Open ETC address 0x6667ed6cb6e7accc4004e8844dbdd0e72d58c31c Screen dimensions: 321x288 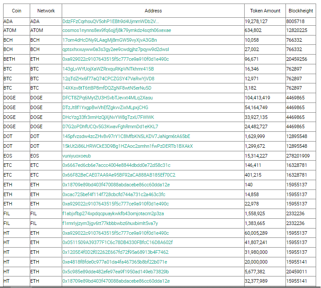click(x=116, y=165)
